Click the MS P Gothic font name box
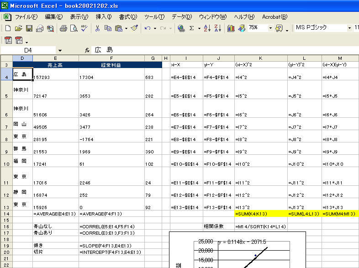Image resolution: width=359 pixels, height=268 pixels. point(320,28)
